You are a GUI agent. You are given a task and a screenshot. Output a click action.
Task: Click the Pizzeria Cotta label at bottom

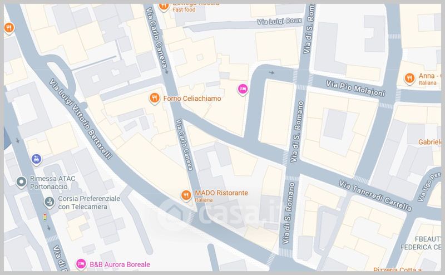pos(397,269)
